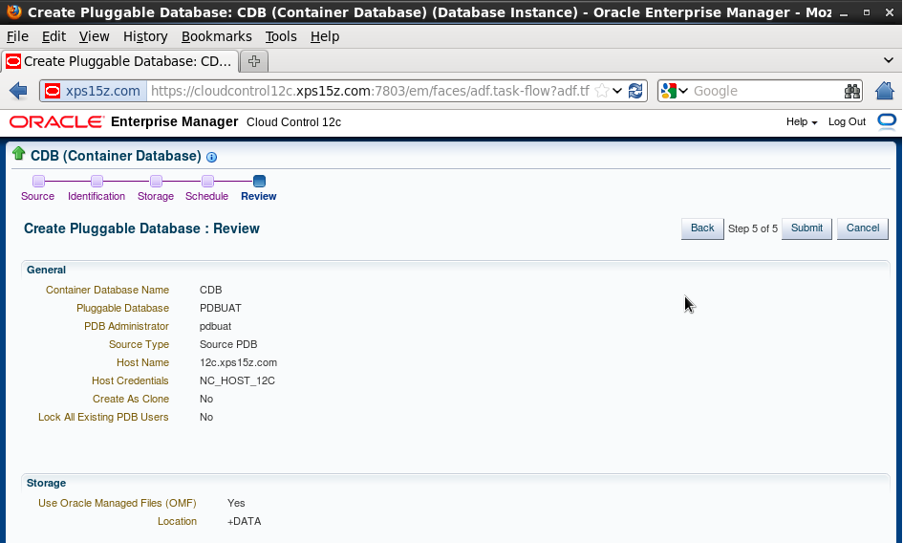Open the Bookmarks menu
The width and height of the screenshot is (903, 543).
[x=217, y=36]
